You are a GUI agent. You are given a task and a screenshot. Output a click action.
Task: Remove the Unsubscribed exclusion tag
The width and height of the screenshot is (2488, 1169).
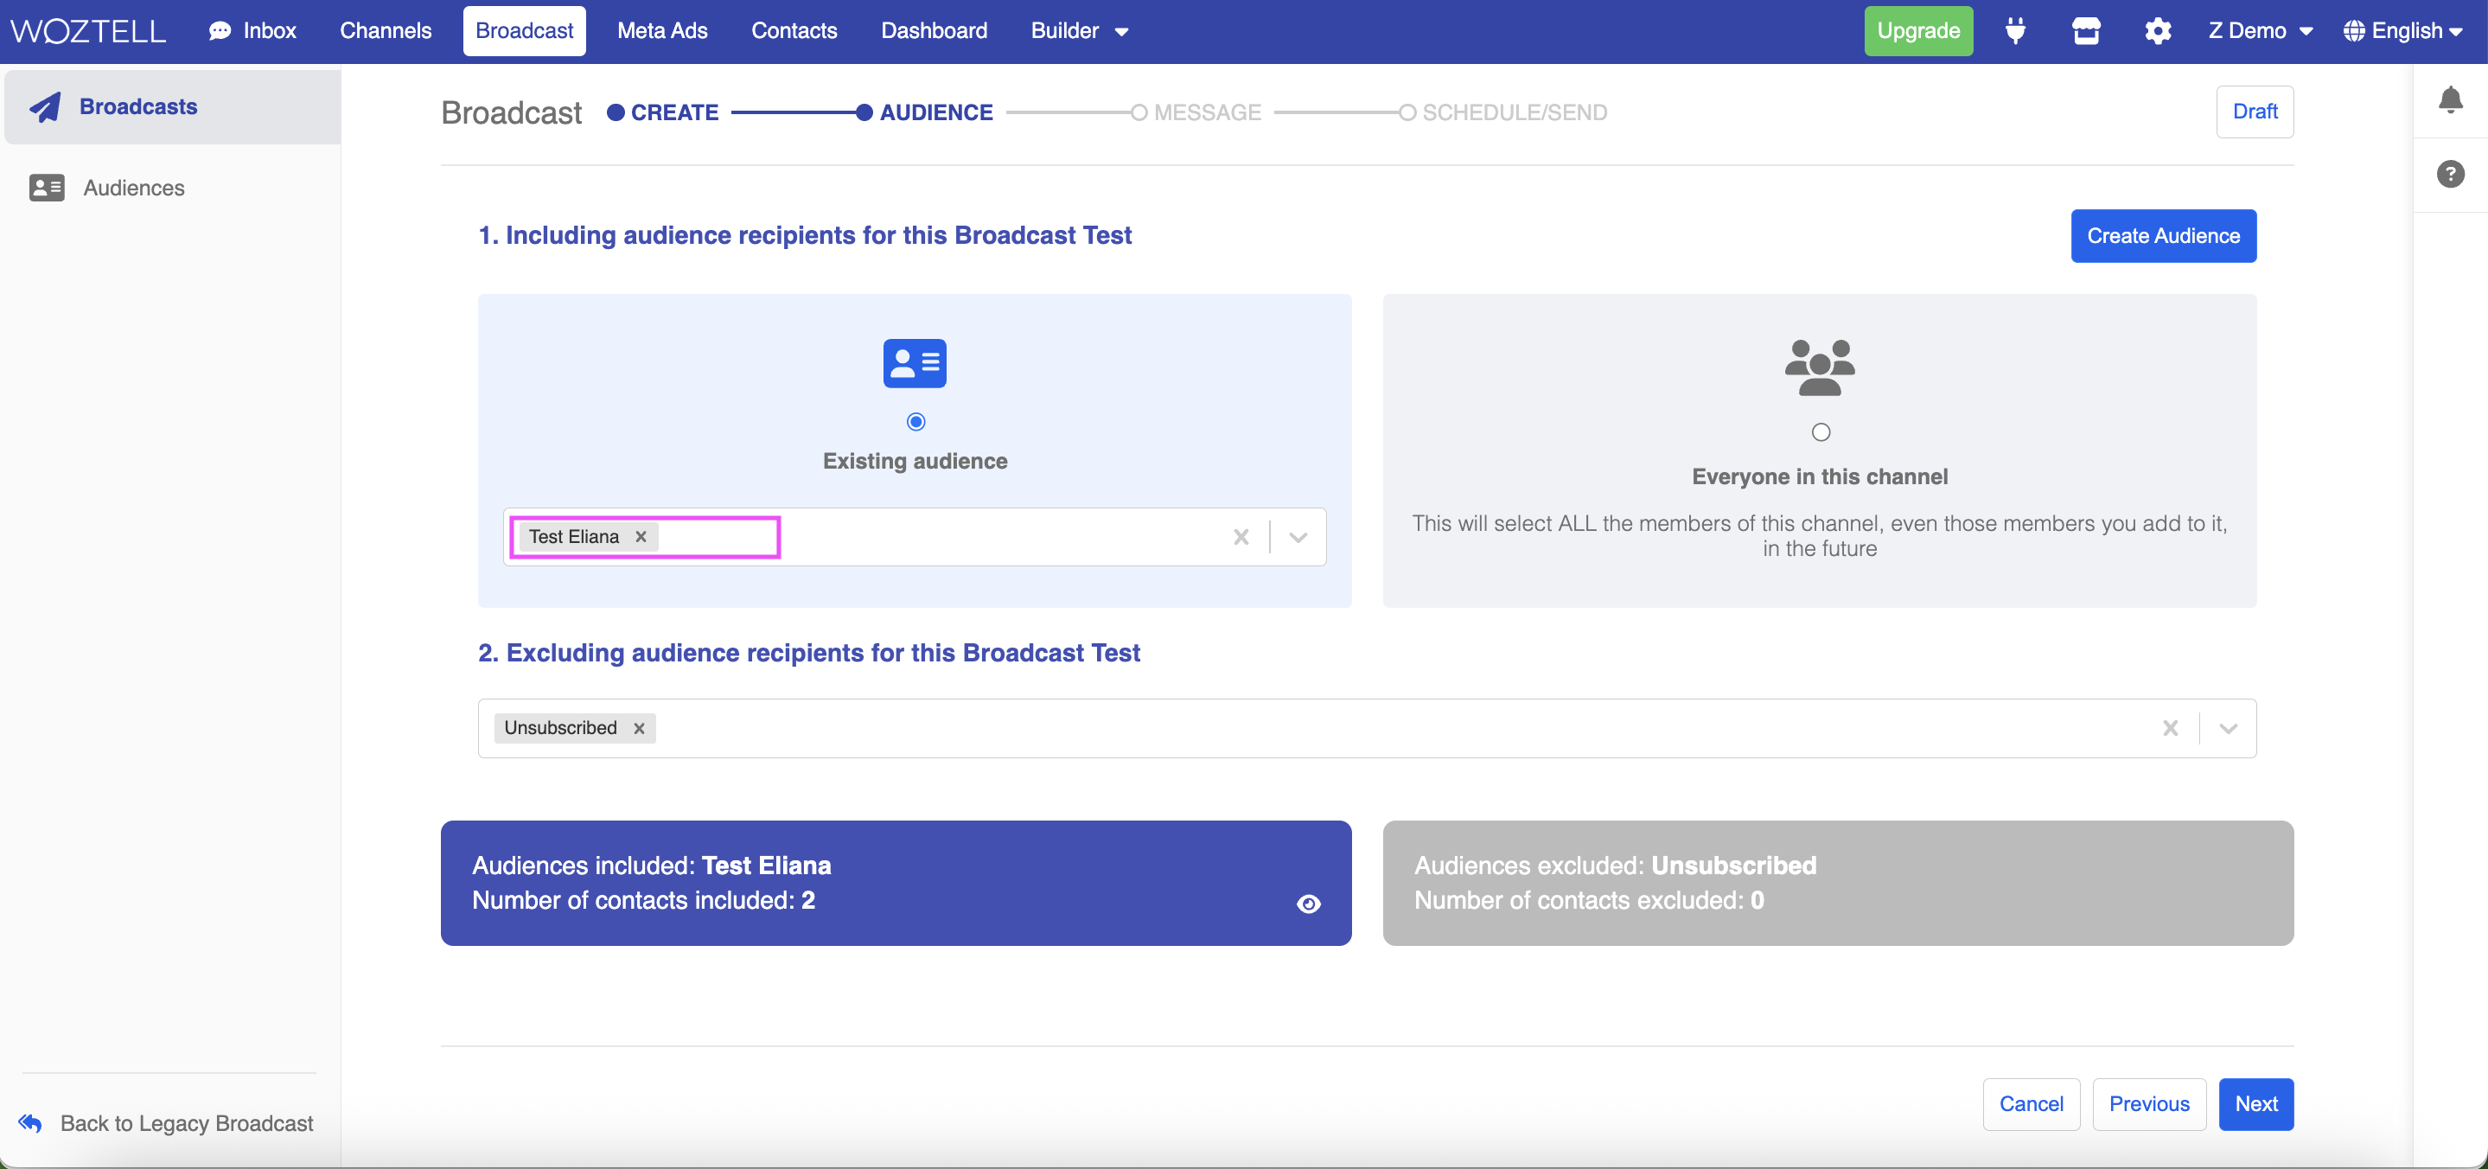tap(638, 728)
